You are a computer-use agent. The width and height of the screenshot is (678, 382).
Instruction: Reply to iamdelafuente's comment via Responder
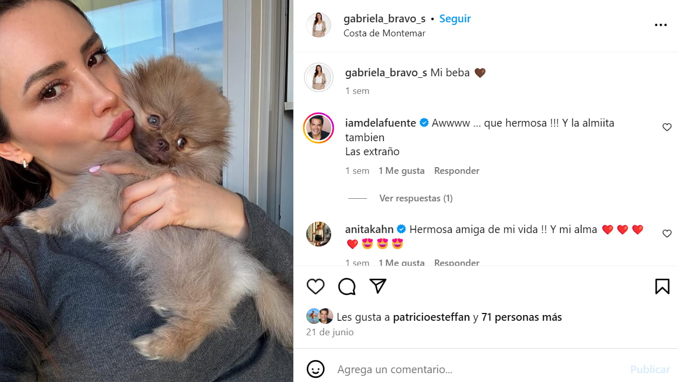456,171
